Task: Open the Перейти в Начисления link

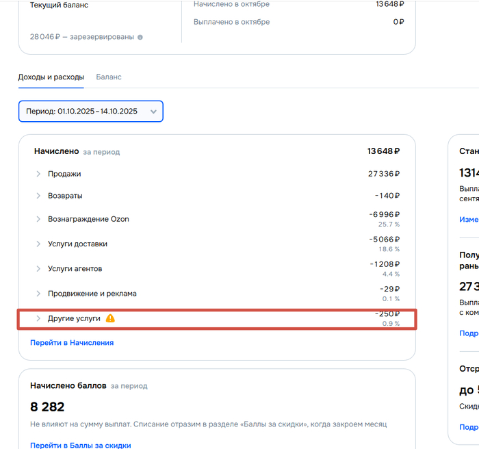Action: click(x=72, y=342)
